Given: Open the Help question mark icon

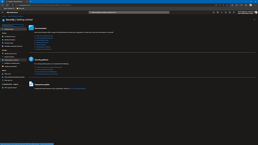Looking at the screenshot, I should point(230,12).
